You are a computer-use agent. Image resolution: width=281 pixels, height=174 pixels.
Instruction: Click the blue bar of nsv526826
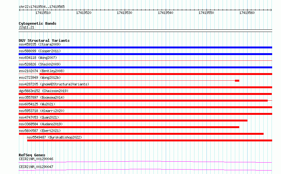(x=145, y=67)
